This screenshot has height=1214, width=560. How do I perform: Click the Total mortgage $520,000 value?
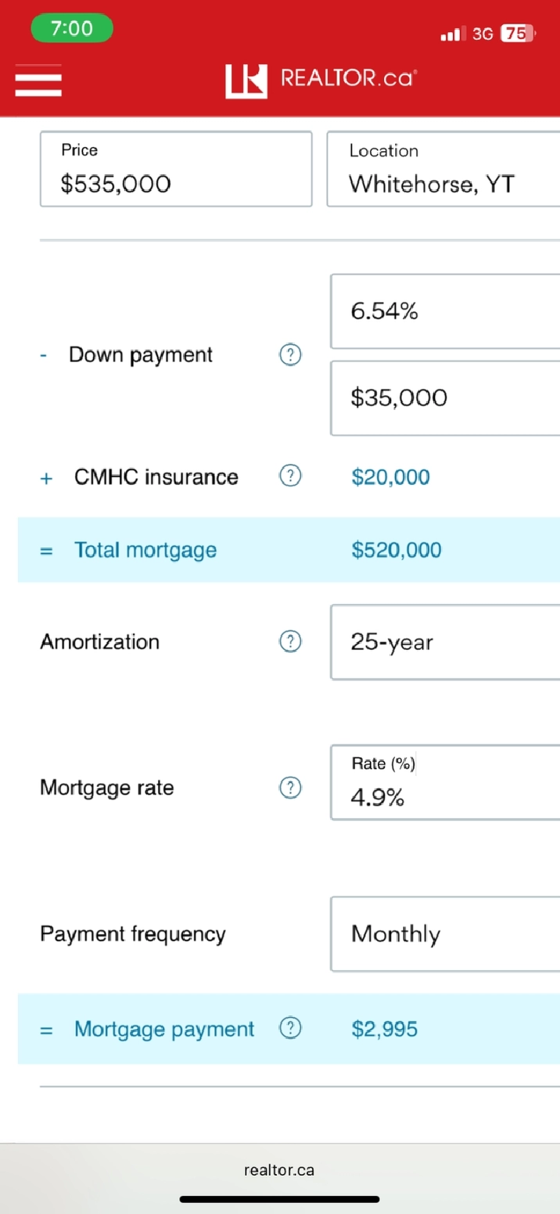(x=397, y=550)
